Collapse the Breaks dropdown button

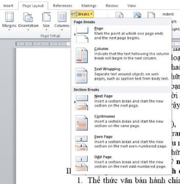coord(82,14)
